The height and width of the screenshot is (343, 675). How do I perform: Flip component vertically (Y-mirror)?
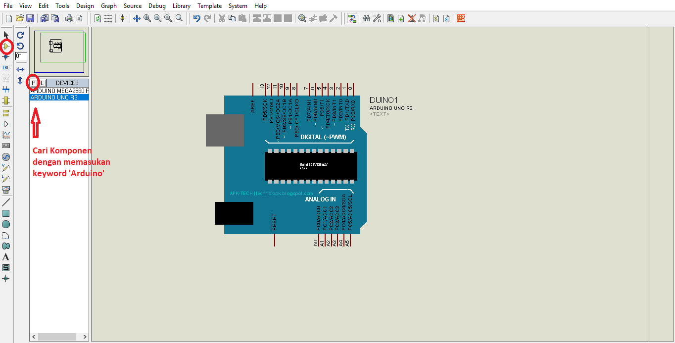pos(20,80)
